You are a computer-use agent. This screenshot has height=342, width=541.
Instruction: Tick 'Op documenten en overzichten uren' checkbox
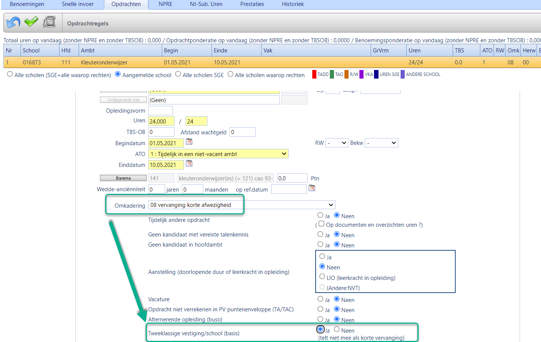pyautogui.click(x=322, y=224)
